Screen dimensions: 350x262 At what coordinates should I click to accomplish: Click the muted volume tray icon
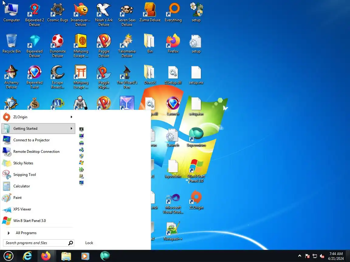tap(322, 256)
